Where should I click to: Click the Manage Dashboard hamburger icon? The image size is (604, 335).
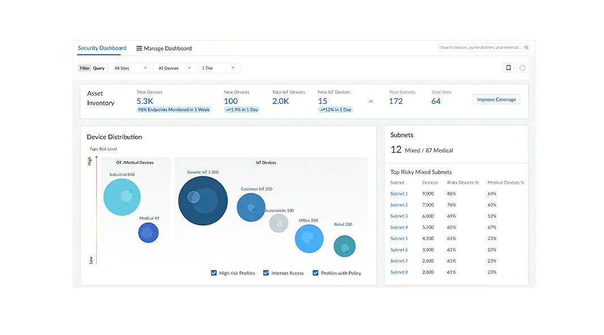pos(139,49)
